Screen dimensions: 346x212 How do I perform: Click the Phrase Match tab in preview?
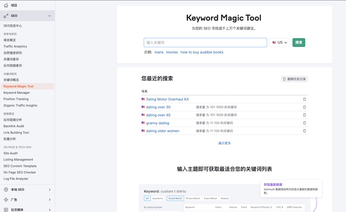[x=193, y=198]
